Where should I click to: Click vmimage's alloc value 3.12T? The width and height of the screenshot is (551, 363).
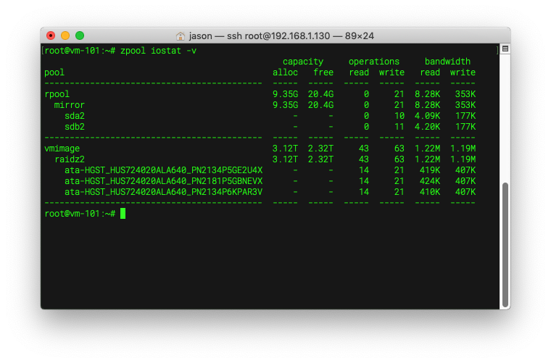coord(286,149)
